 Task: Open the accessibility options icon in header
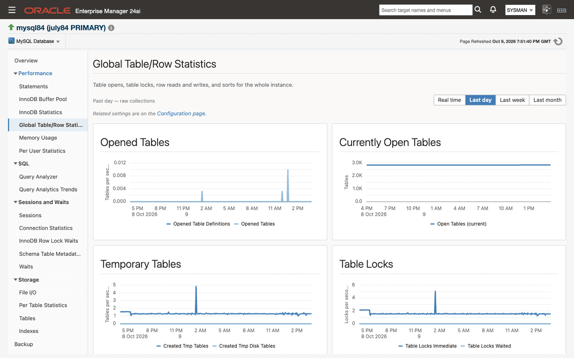(x=561, y=10)
